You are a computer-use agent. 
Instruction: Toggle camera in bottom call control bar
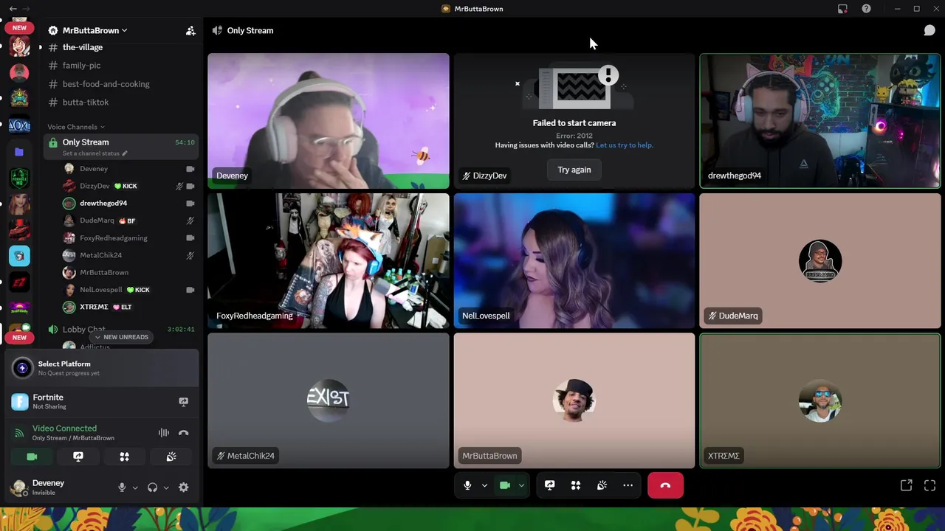pyautogui.click(x=505, y=485)
